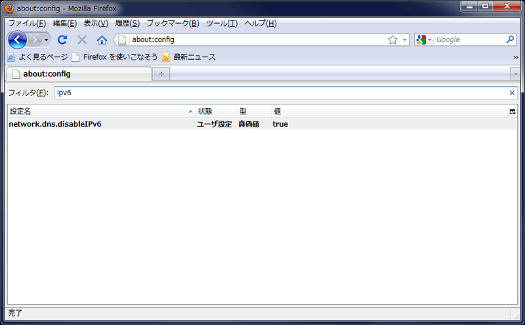Open the back/forward history dropdown arrow

tap(46, 40)
